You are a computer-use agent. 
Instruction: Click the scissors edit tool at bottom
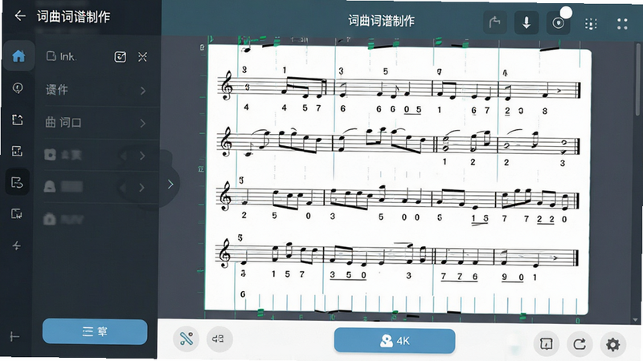tap(186, 339)
